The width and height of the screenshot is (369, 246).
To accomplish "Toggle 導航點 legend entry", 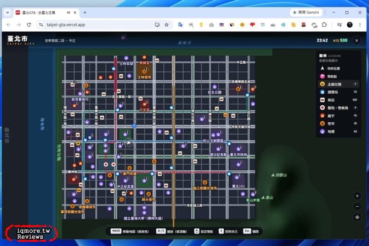I will [339, 76].
